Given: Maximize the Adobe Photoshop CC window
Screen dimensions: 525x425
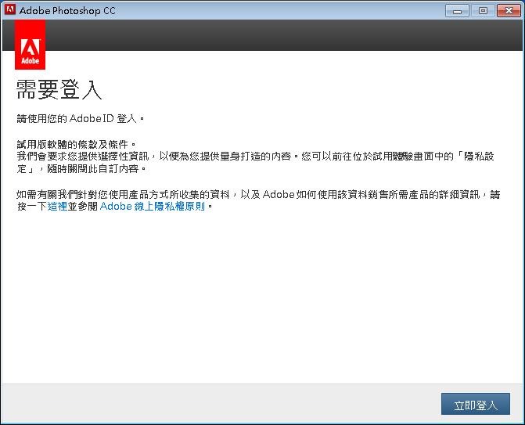Looking at the screenshot, I should tap(483, 11).
